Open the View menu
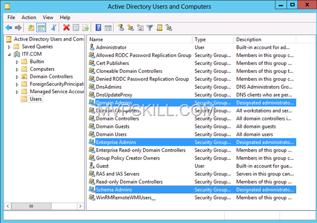Image resolution: width=317 pixels, height=223 pixels. (48, 17)
